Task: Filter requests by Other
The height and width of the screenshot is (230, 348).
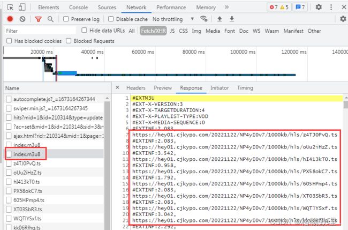Action: click(314, 31)
